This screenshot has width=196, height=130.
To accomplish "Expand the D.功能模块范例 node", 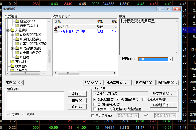I will [12, 48].
